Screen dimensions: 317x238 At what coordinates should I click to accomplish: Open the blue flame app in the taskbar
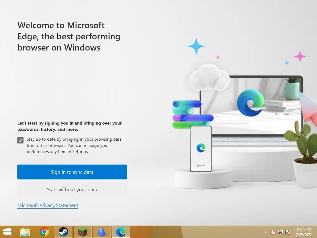pyautogui.click(x=102, y=232)
